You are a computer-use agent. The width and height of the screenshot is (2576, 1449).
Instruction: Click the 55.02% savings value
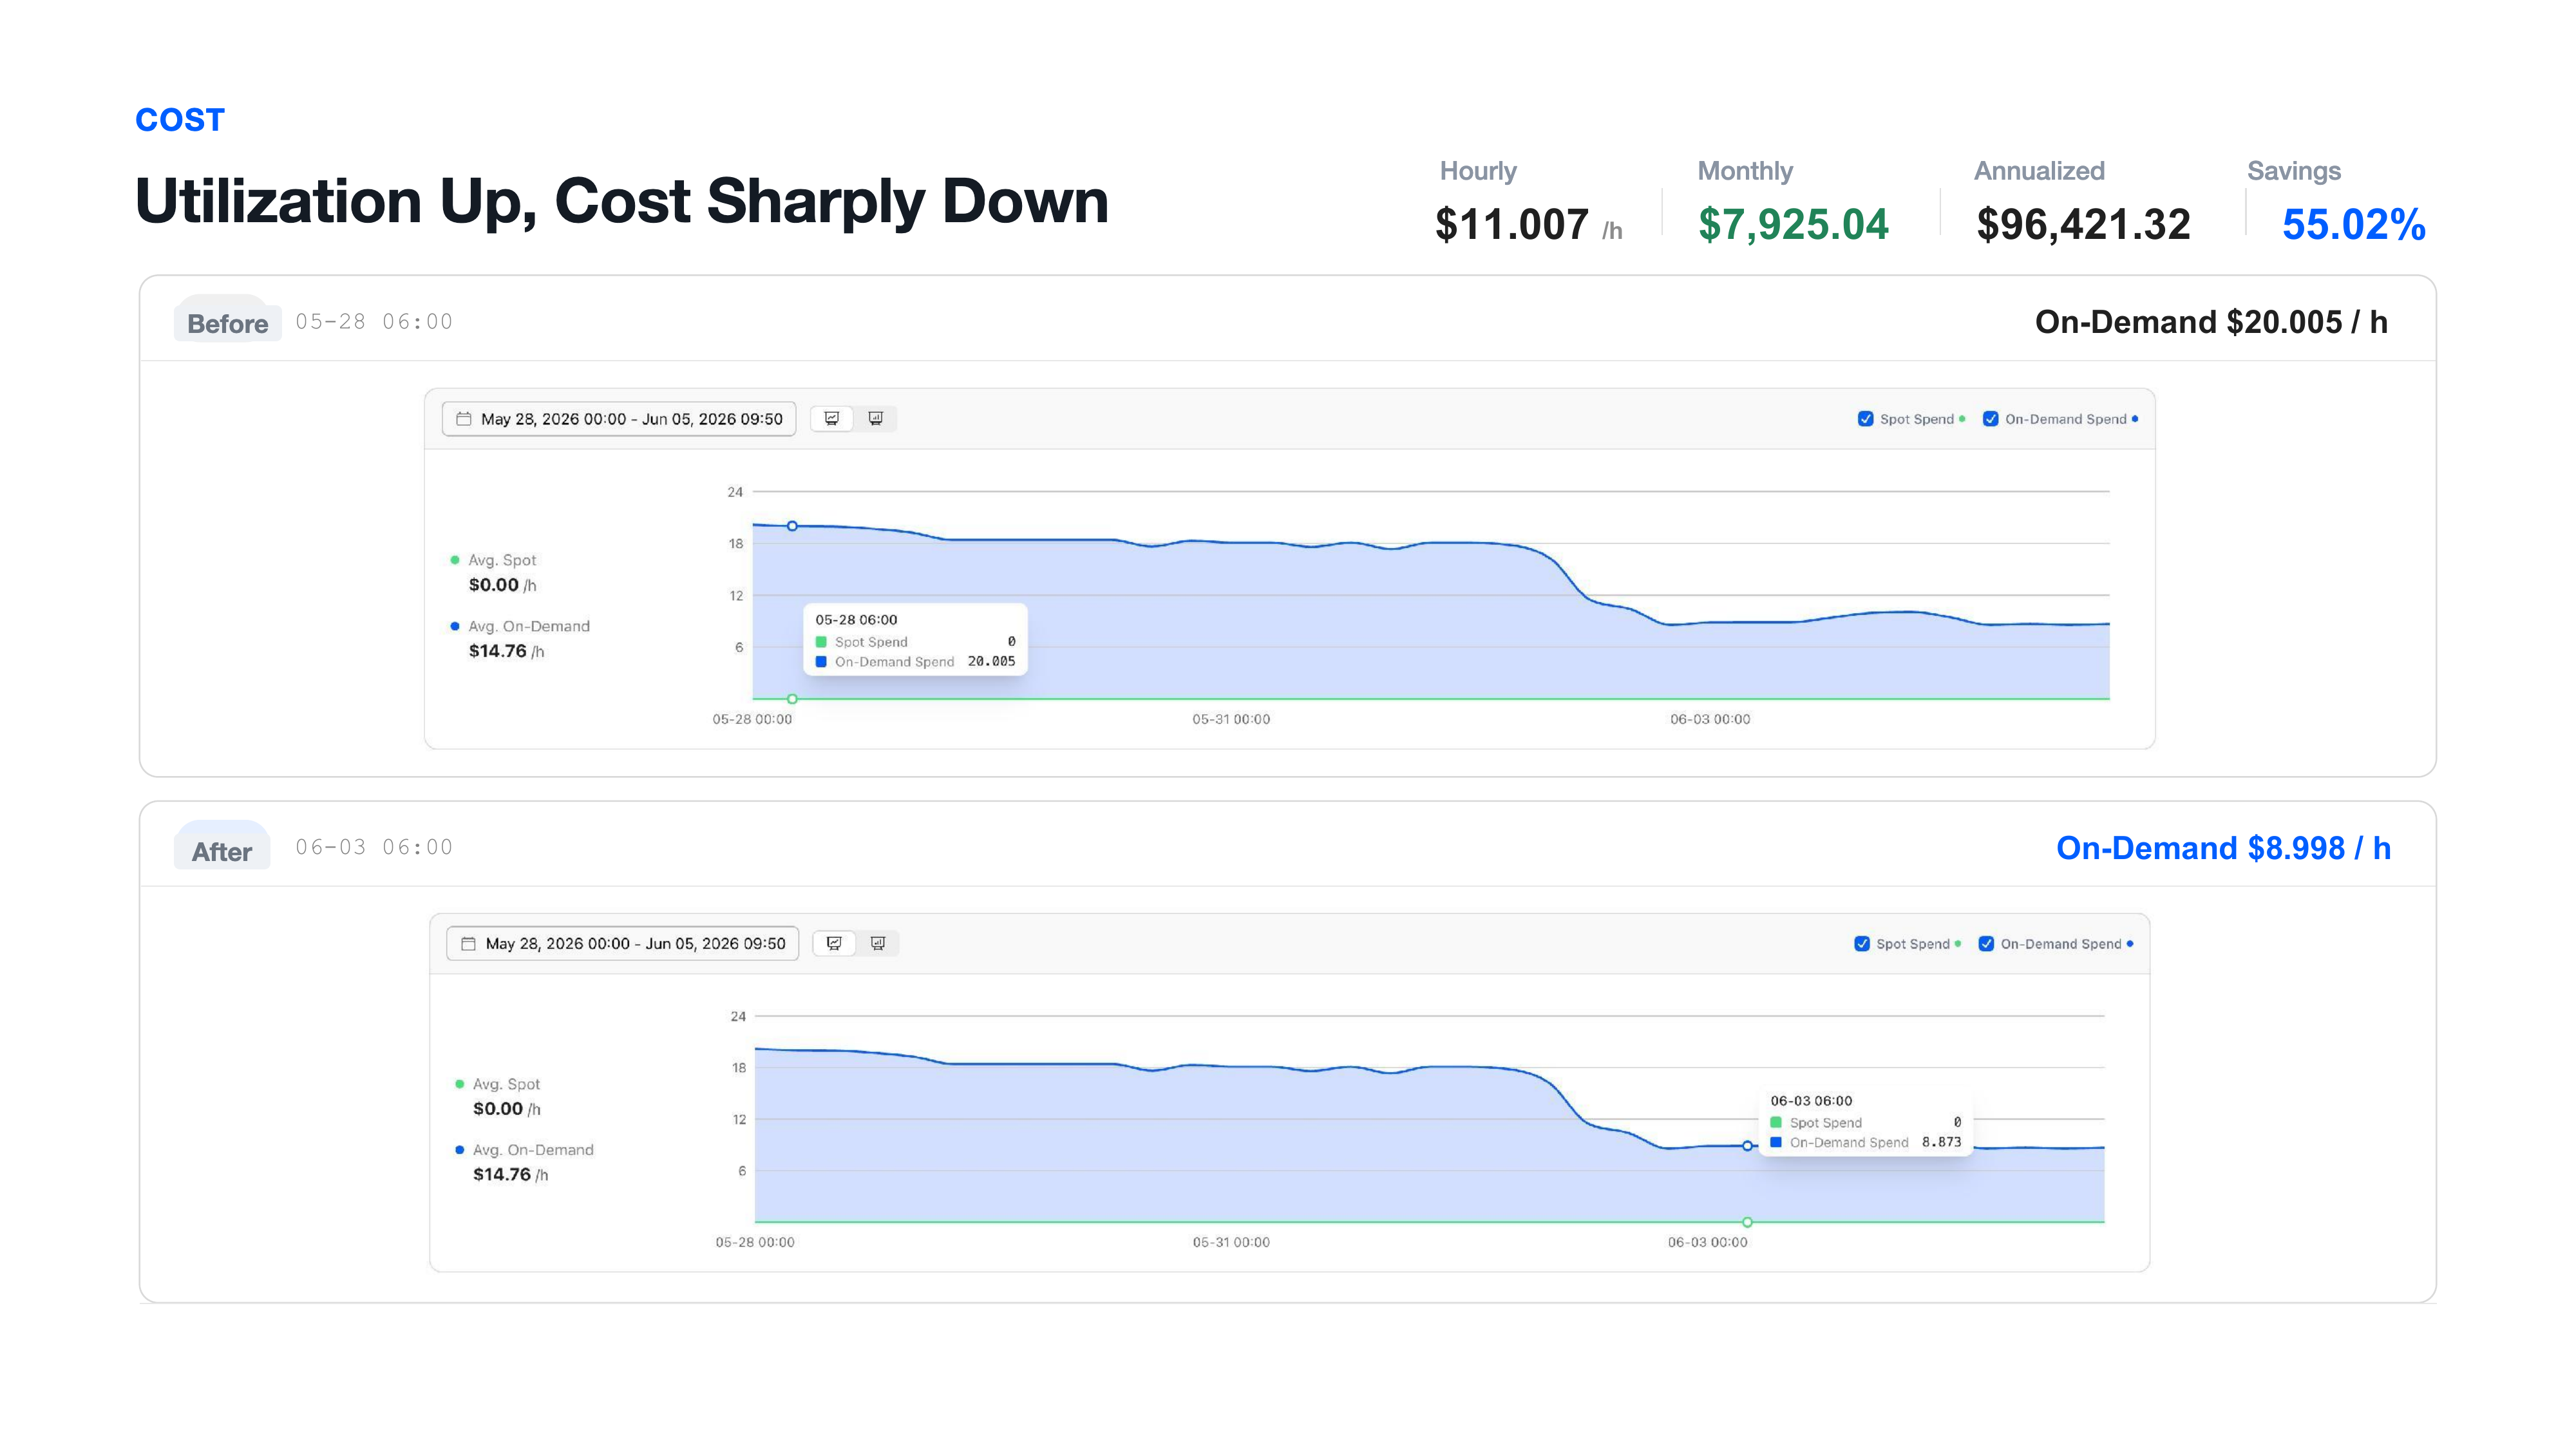click(2353, 224)
